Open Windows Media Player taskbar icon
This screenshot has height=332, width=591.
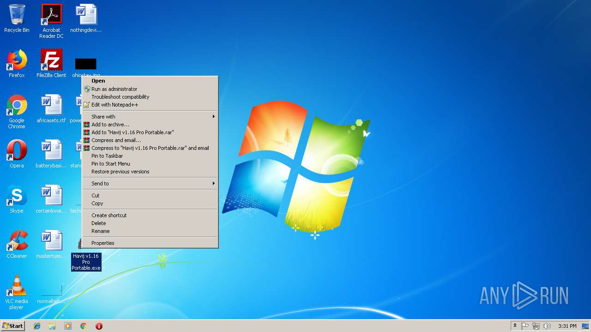click(x=68, y=326)
